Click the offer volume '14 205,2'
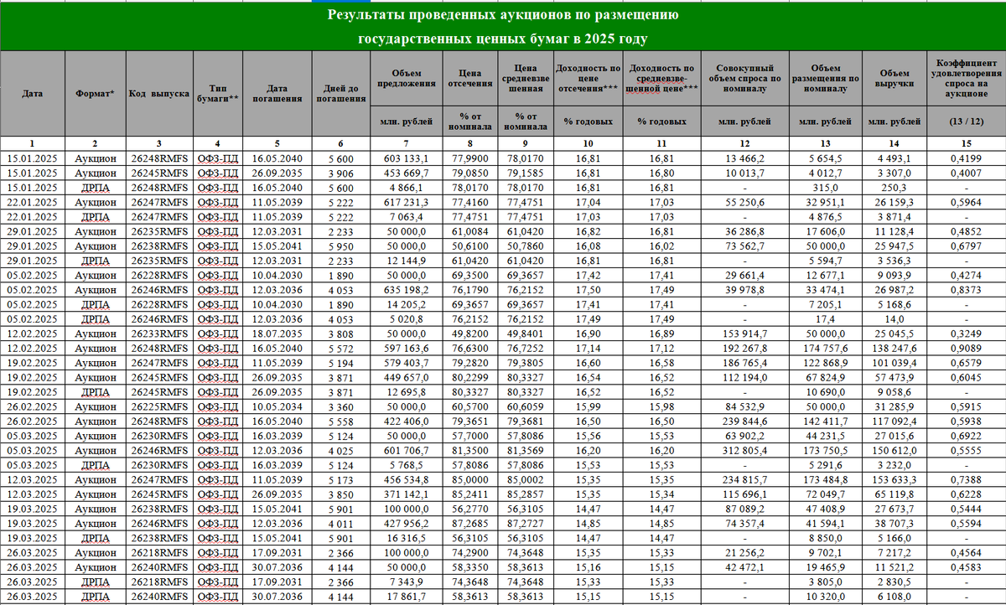 [407, 305]
